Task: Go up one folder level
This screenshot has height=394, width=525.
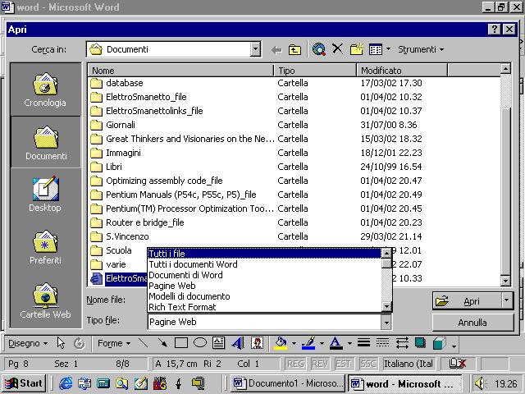Action: click(x=294, y=50)
